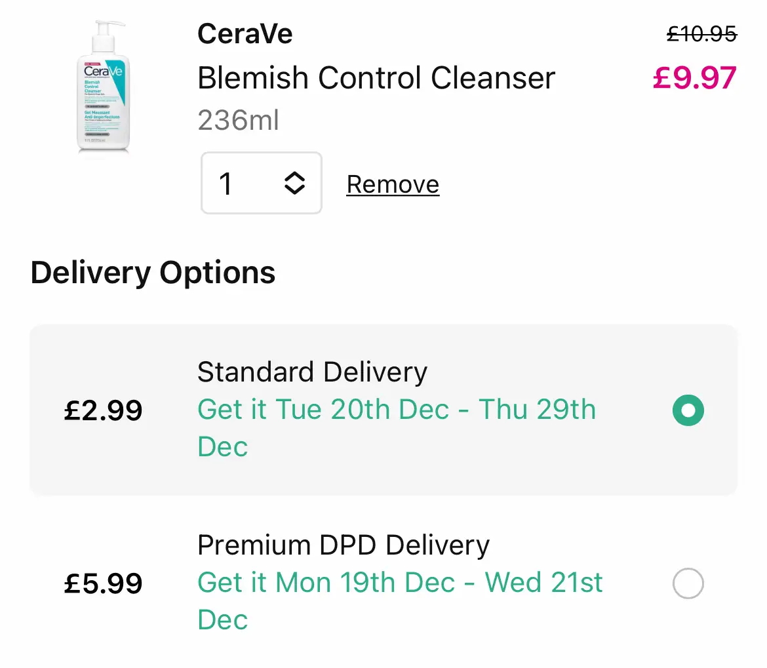Click the 236ml size label
The height and width of the screenshot is (668, 767).
pyautogui.click(x=239, y=120)
